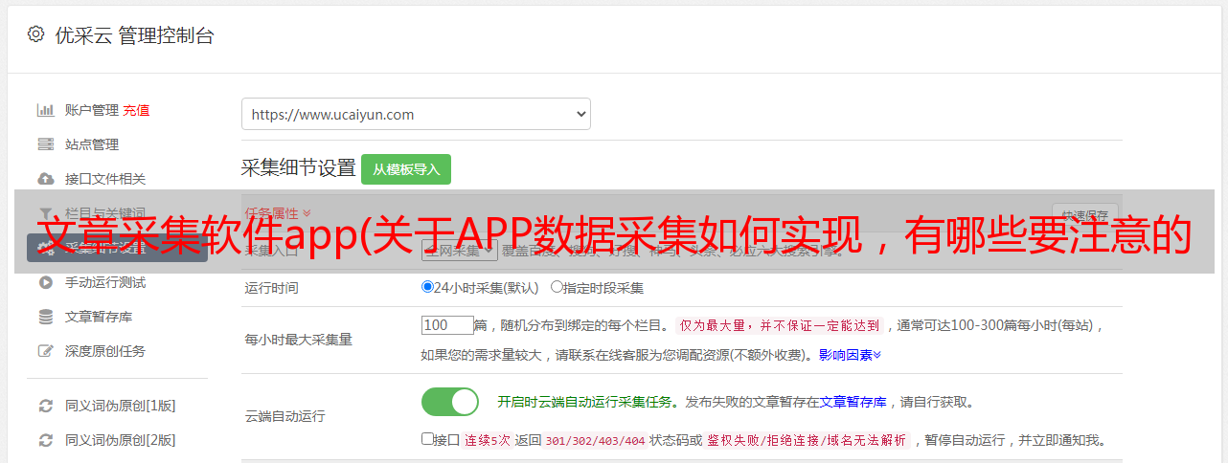Toggle the 云端自动运行 switch
This screenshot has height=463, width=1228.
click(450, 402)
